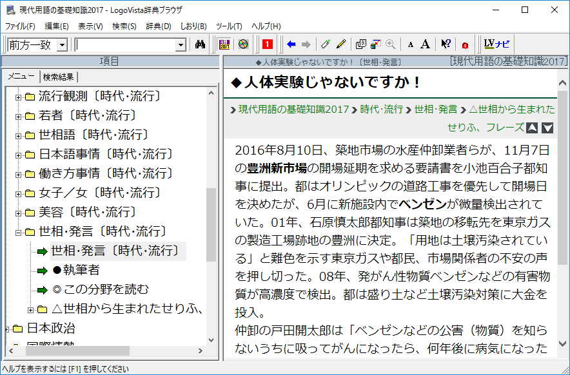
Task: Click the magnifying glass zoom icon
Action: click(x=390, y=44)
